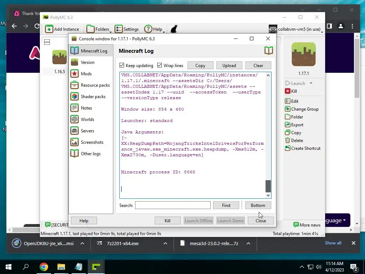Screen dimensions: 365x274
Task: Click the Worlds globe icon
Action: [x=74, y=119]
